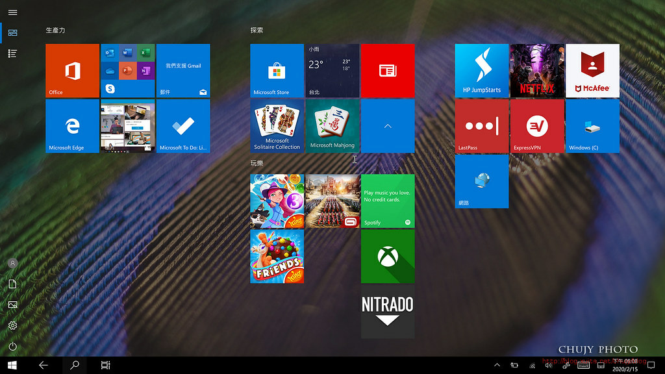Open the user account icon
The image size is (665, 374).
pyautogui.click(x=13, y=264)
